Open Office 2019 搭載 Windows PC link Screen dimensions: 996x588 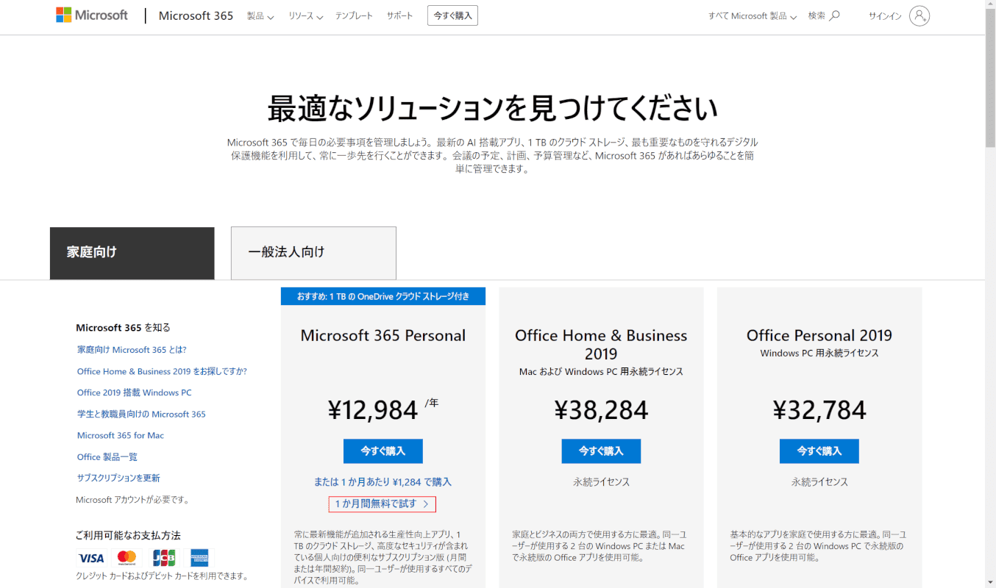pos(134,392)
